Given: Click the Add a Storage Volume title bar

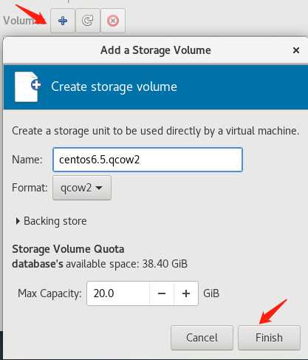Looking at the screenshot, I should pos(156,50).
